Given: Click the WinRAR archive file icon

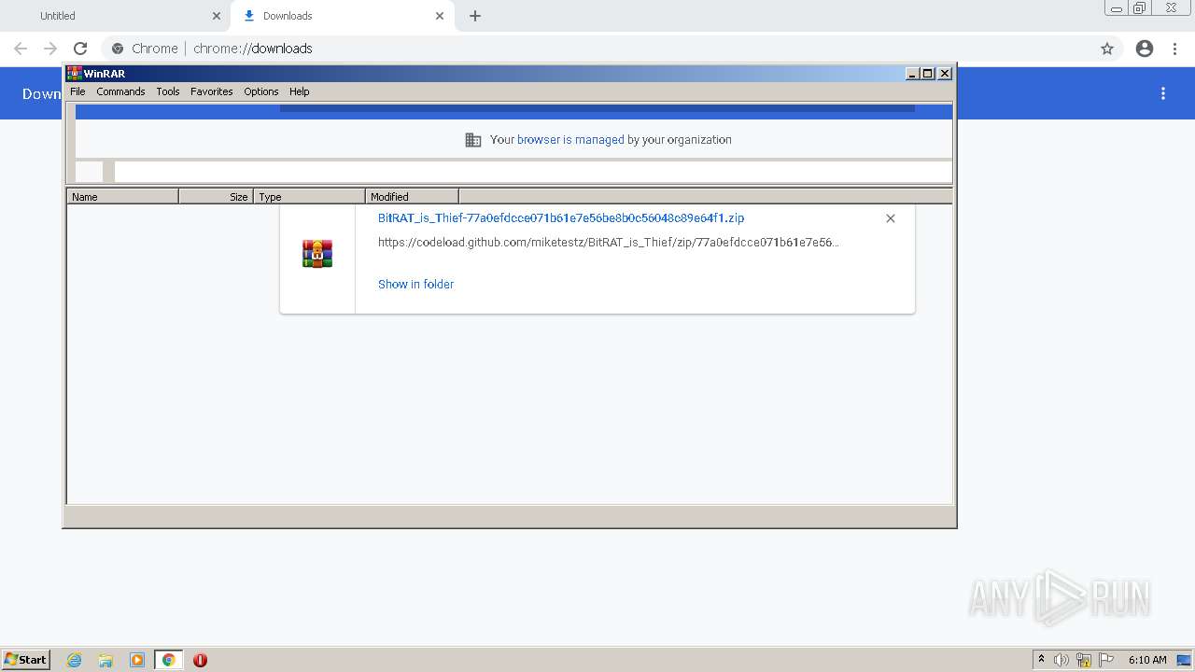Looking at the screenshot, I should [x=317, y=253].
